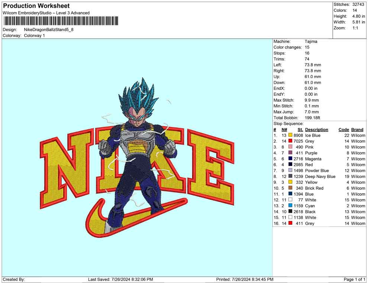Image resolution: width=368 pixels, height=283 pixels.
Task: Click the design name NikeDragonBallzStand5_8
Action: (x=48, y=30)
